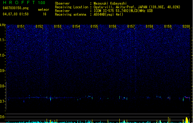
Task: Click the 0156 time marker
Action: (x=113, y=26)
